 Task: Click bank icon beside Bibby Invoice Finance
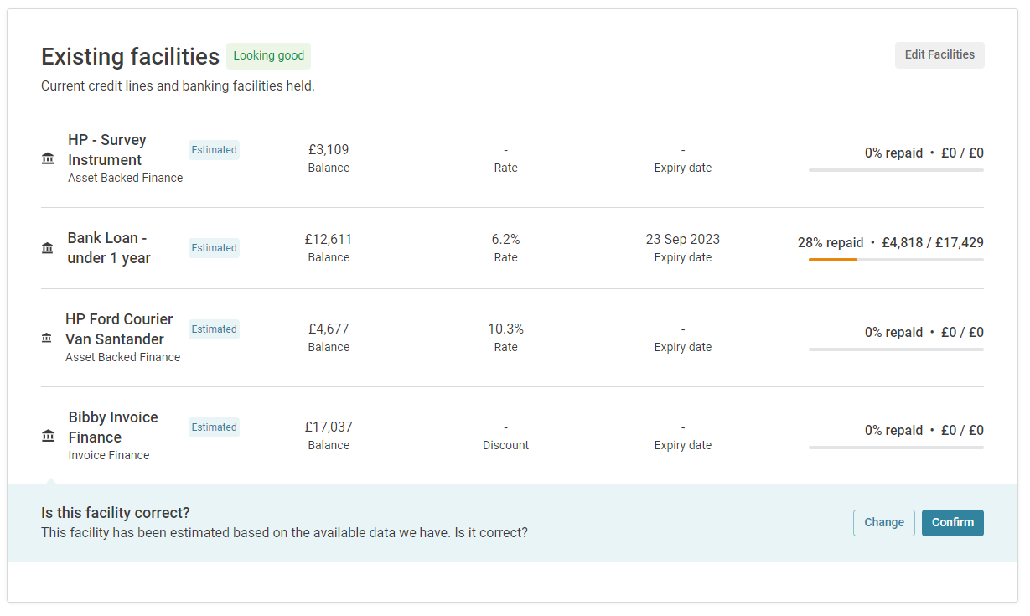point(48,436)
